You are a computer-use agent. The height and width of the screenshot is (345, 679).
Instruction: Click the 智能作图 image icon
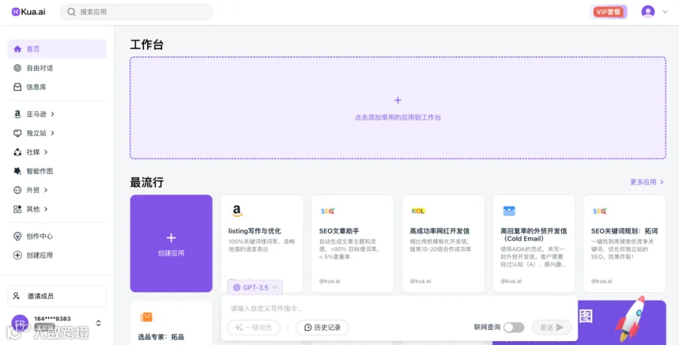click(17, 171)
